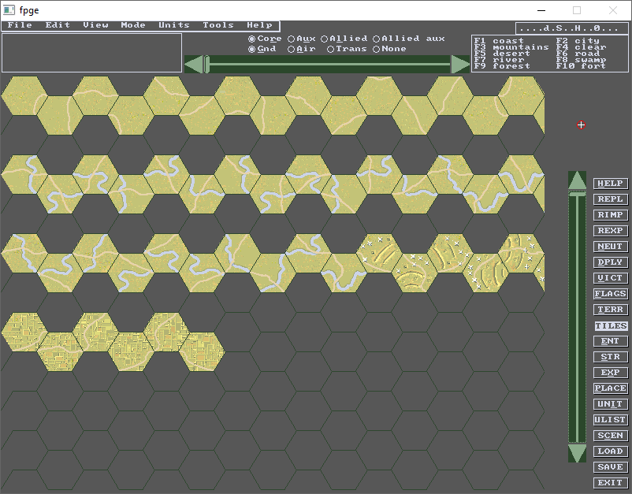
Task: Click the REPL button
Action: 610,199
